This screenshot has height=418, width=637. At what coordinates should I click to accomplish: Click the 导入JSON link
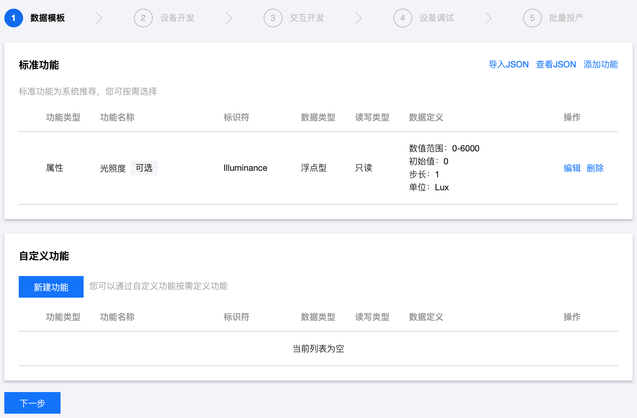pos(508,65)
